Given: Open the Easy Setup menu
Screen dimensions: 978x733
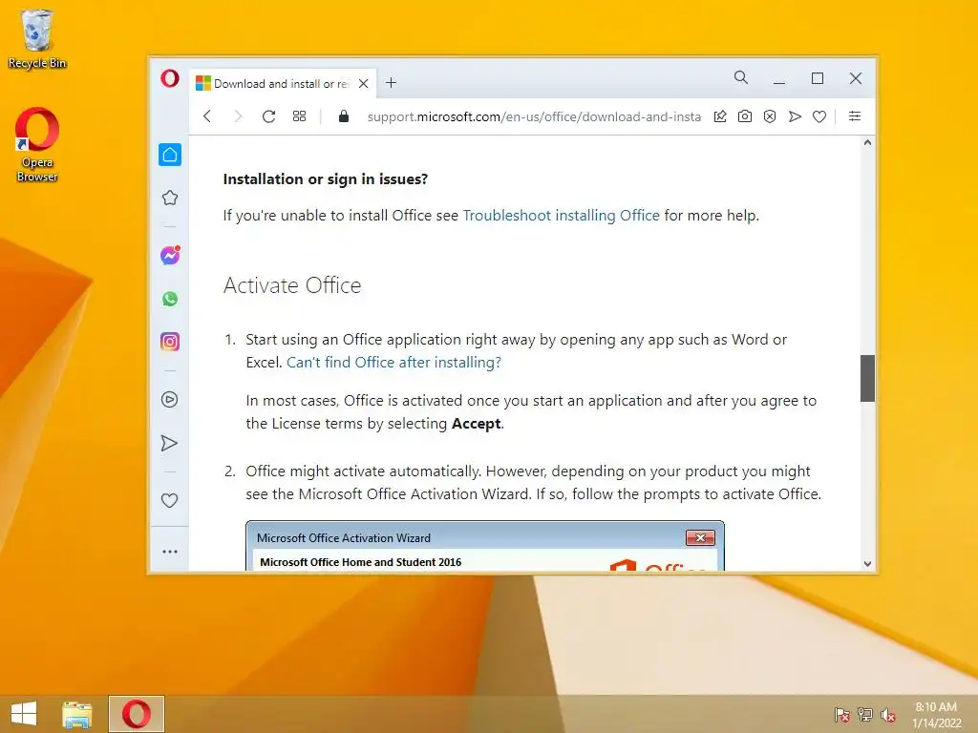Looking at the screenshot, I should pyautogui.click(x=855, y=116).
